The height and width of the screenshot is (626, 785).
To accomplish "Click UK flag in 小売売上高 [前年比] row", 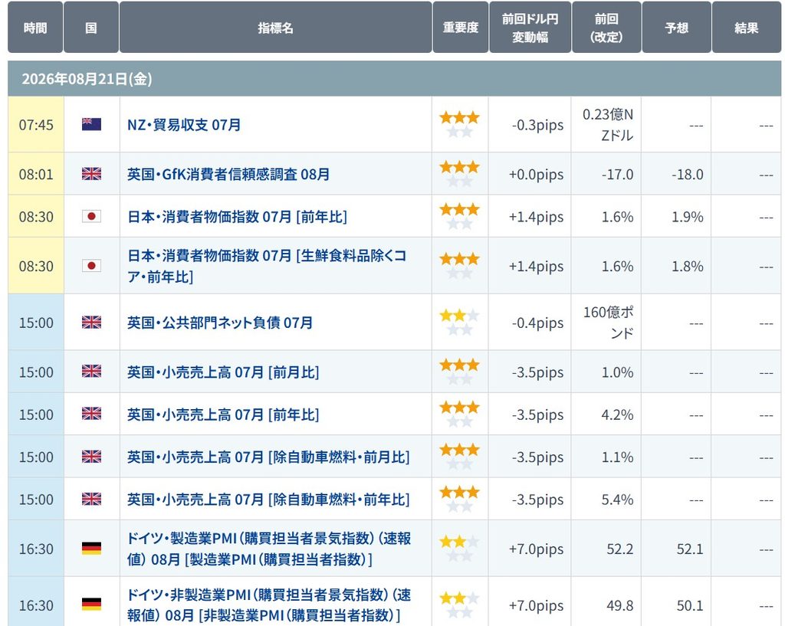I will (92, 414).
